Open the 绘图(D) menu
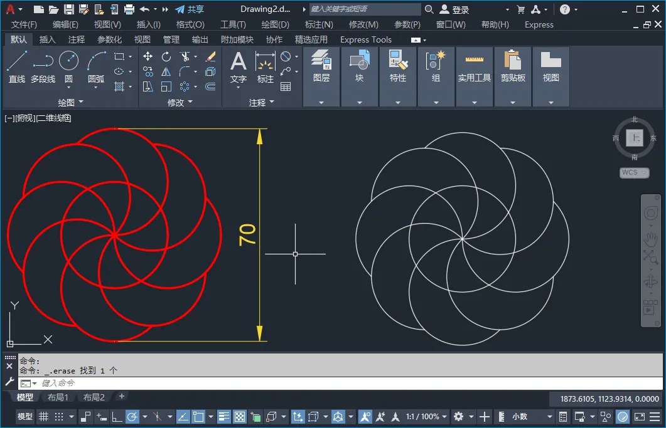This screenshot has width=666, height=428. click(x=275, y=24)
